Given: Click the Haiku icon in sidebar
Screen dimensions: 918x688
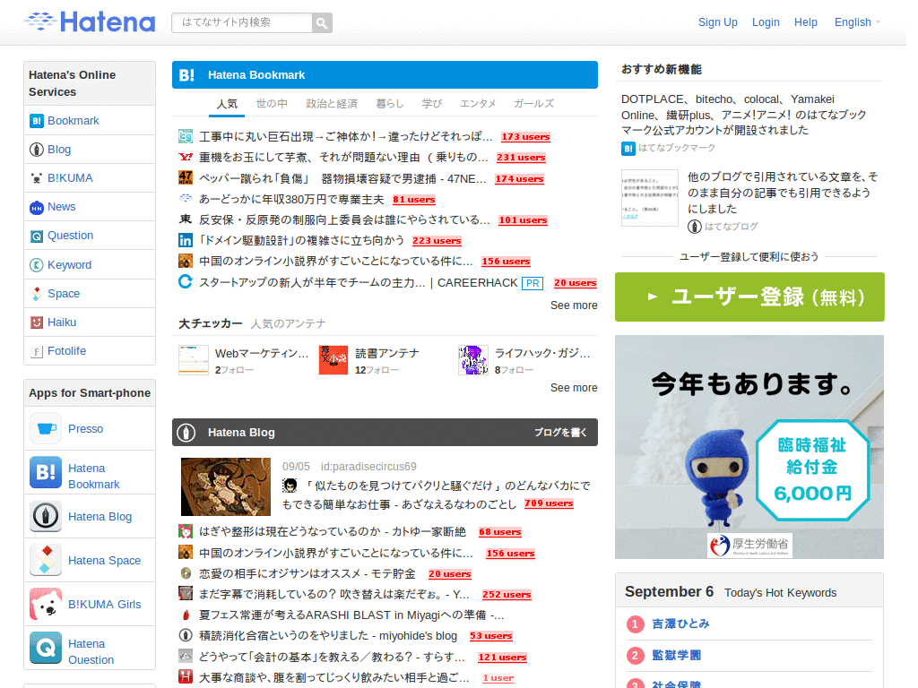Looking at the screenshot, I should point(36,322).
